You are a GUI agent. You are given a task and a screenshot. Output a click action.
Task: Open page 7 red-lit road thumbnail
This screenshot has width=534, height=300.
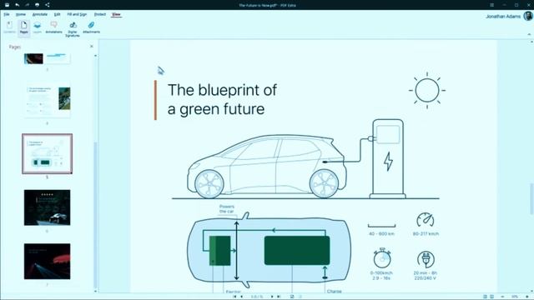coord(48,261)
